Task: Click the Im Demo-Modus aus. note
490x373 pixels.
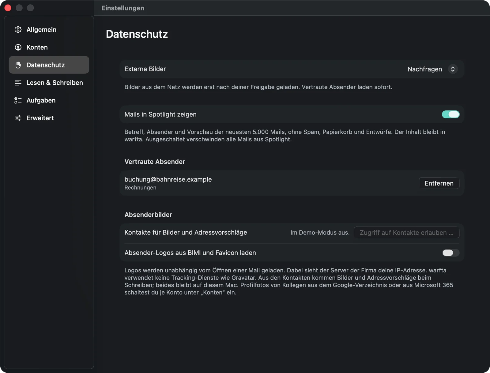Action: [320, 233]
